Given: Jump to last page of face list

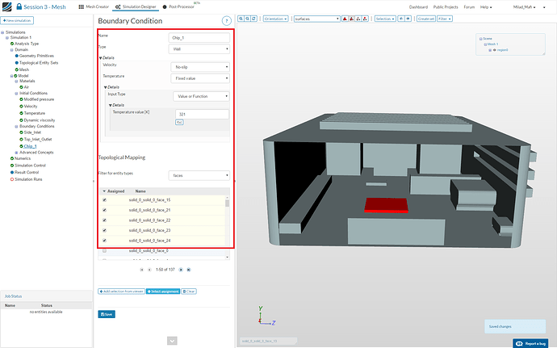Looking at the screenshot, I should tap(188, 270).
